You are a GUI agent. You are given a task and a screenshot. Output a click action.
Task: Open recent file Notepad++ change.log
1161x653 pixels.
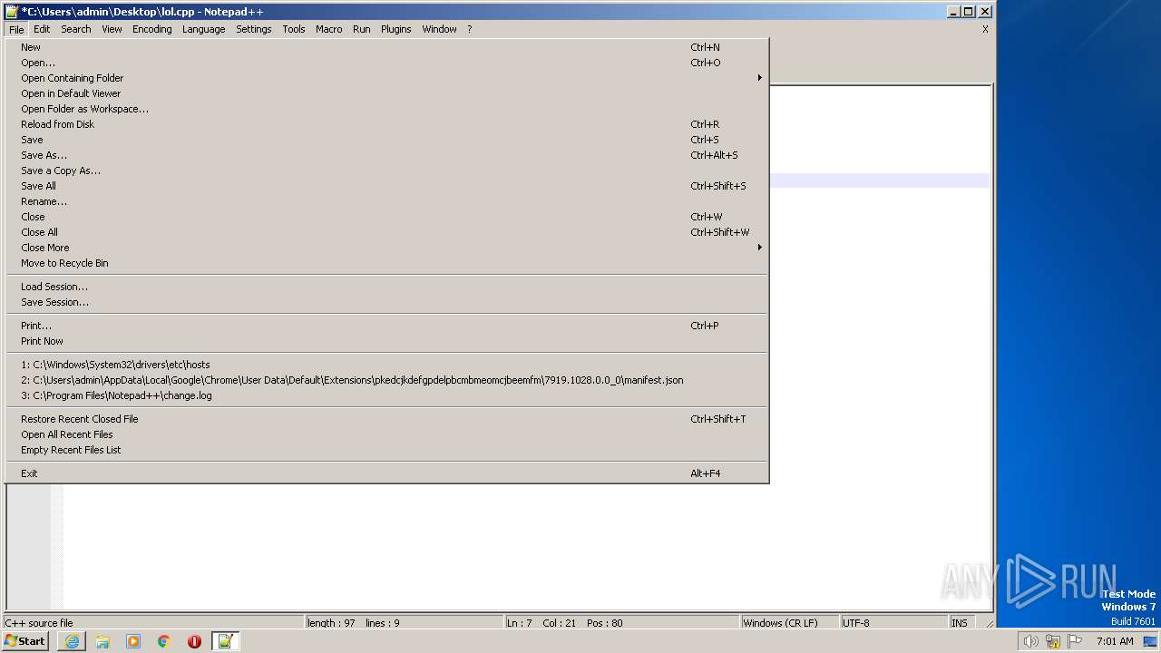pos(387,395)
